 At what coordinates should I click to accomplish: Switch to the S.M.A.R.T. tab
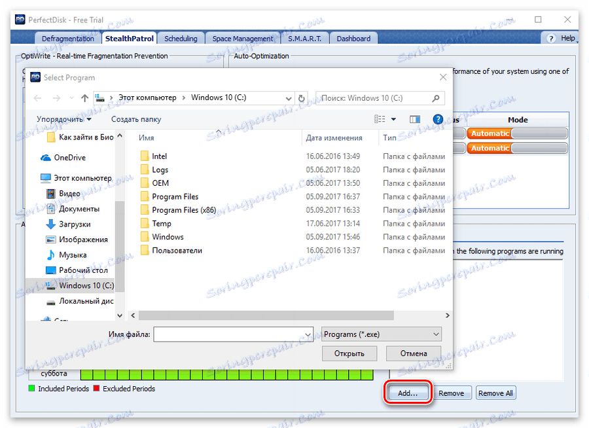[304, 39]
